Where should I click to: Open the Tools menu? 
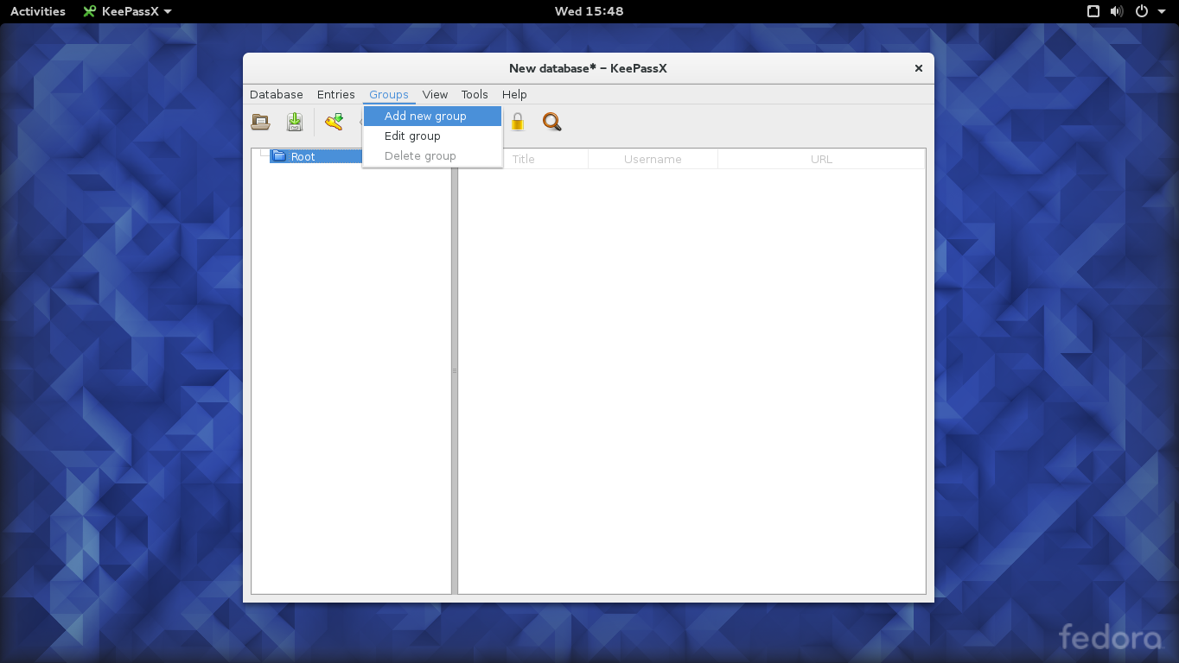pyautogui.click(x=475, y=94)
